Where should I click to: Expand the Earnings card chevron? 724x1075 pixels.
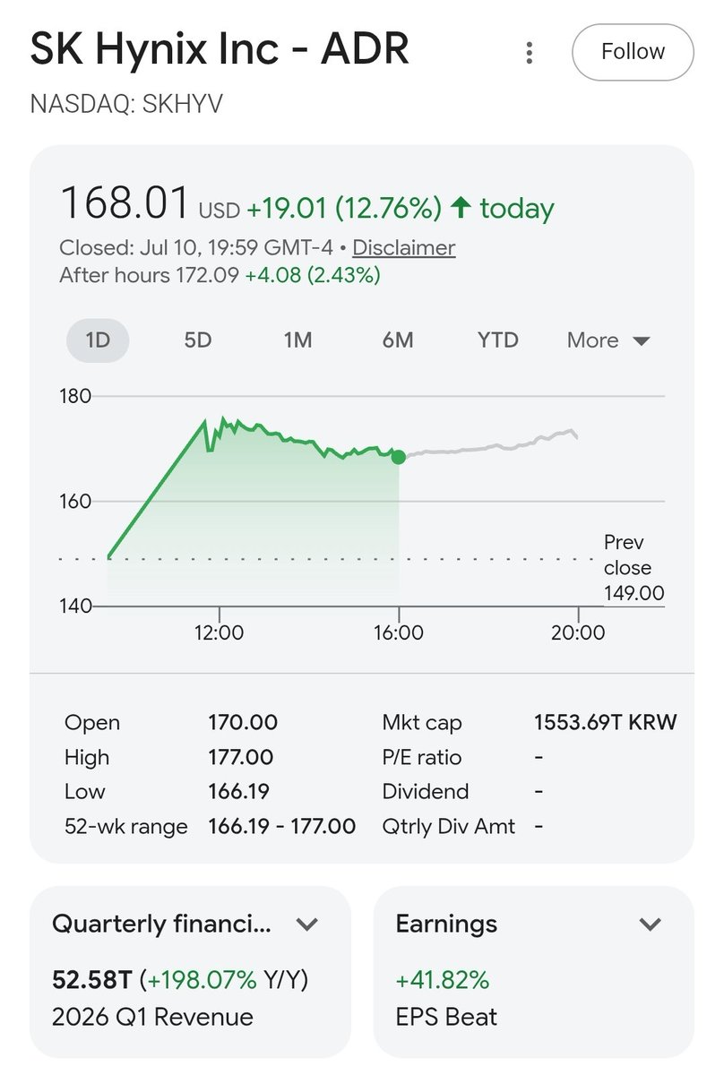(650, 924)
